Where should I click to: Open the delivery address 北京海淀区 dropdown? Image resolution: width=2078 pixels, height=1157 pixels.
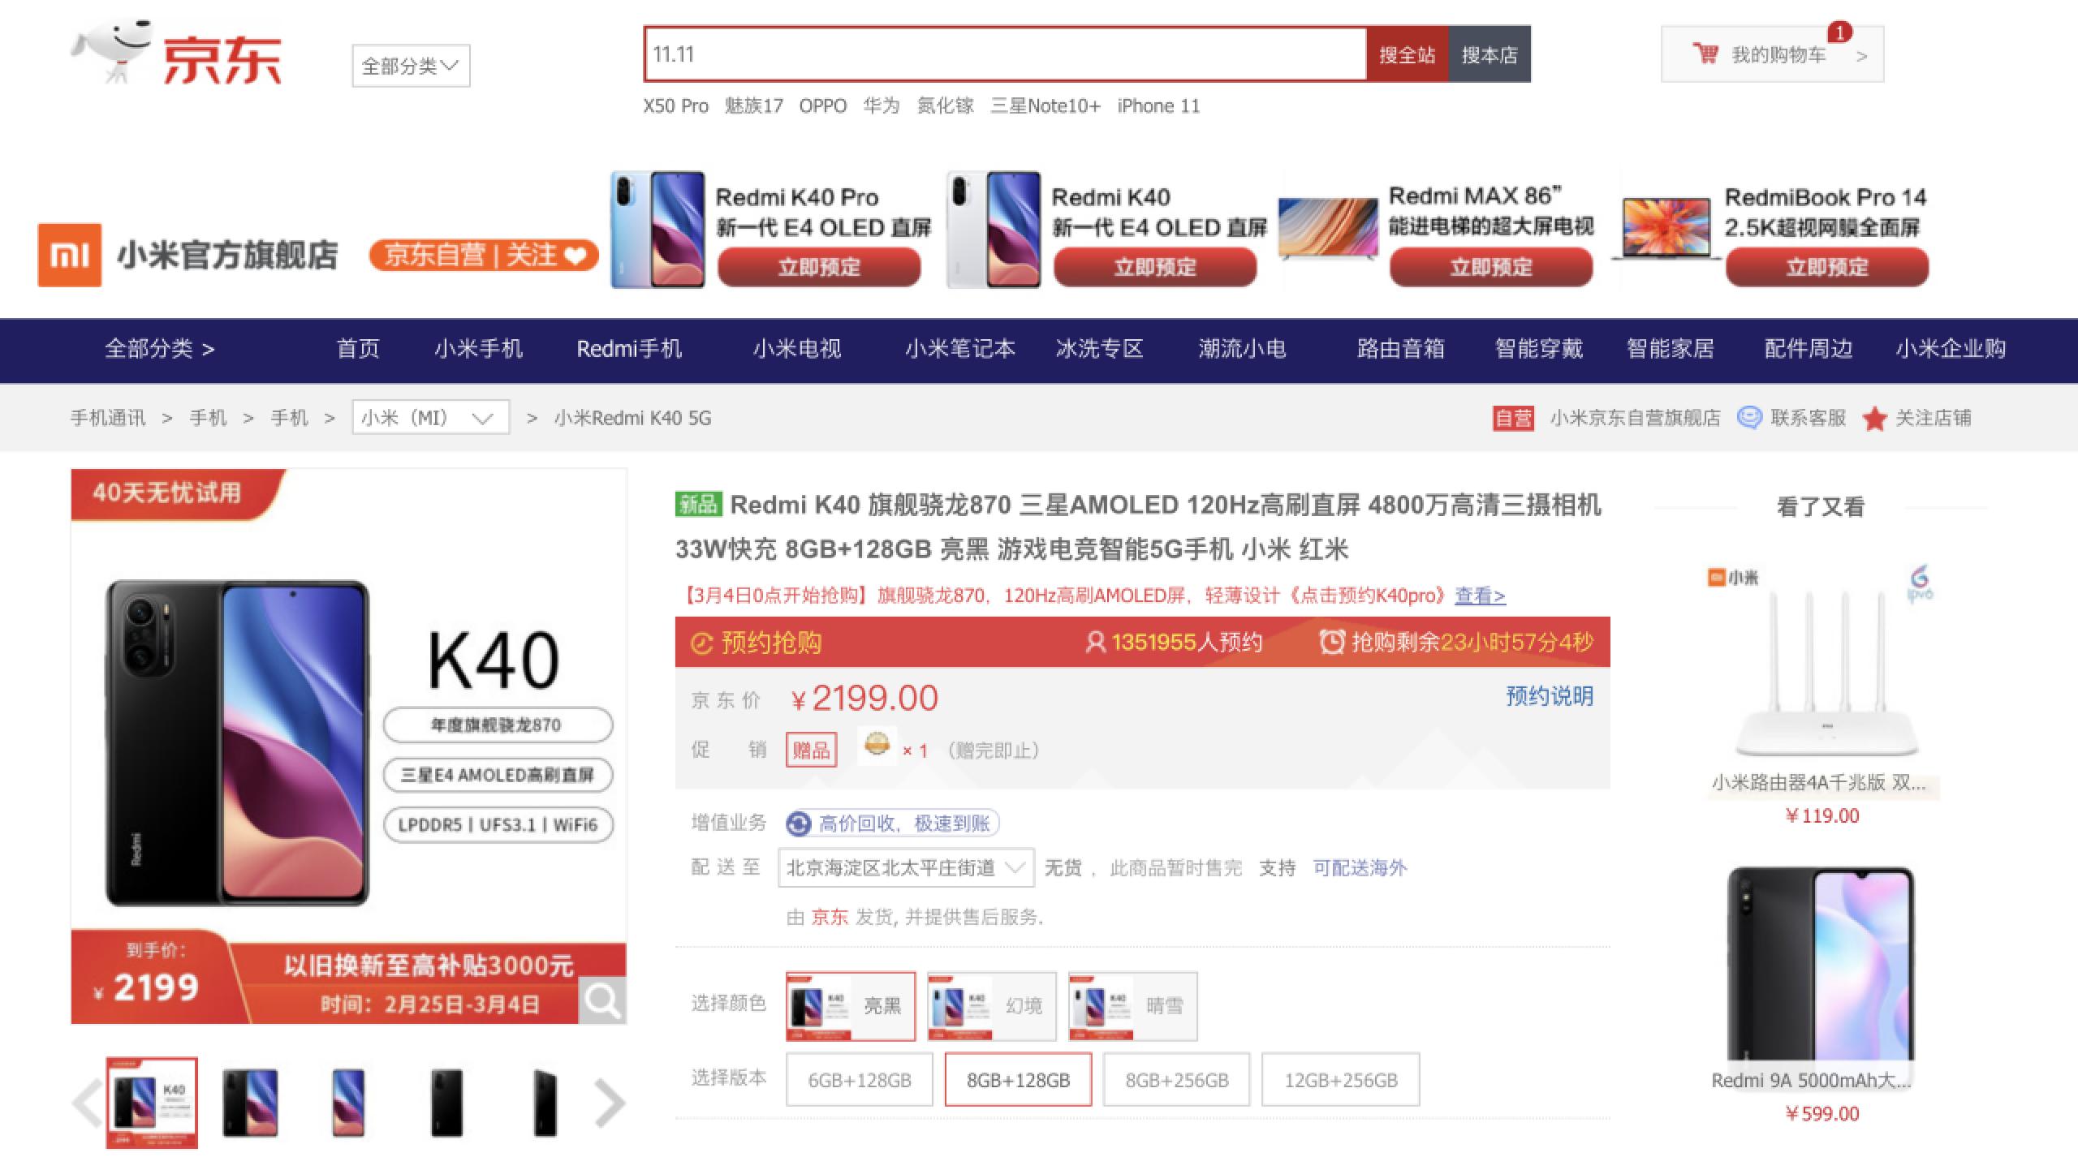coord(906,868)
